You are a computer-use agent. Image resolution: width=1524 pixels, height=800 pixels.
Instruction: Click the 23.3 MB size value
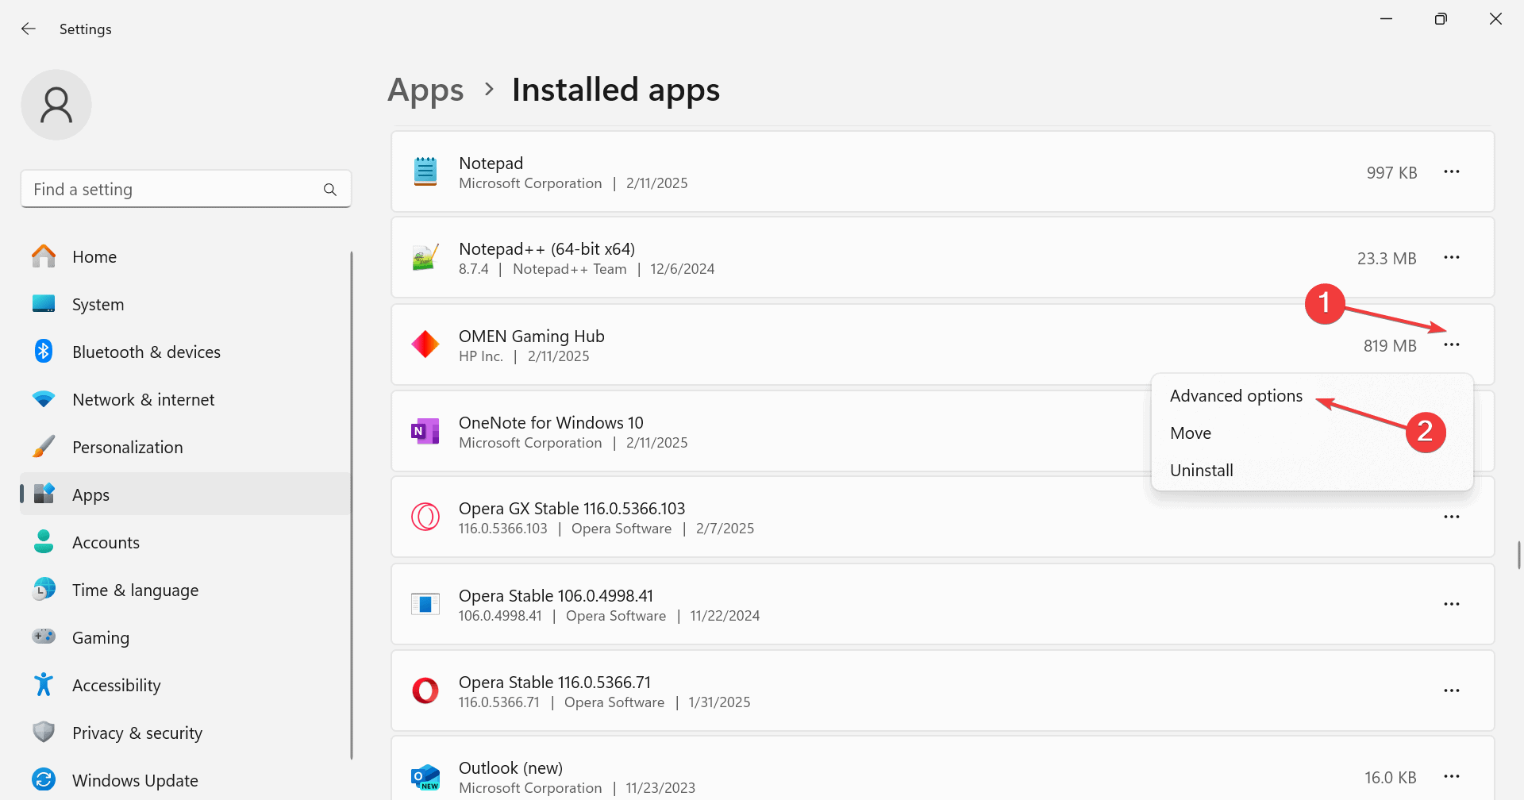click(x=1387, y=259)
